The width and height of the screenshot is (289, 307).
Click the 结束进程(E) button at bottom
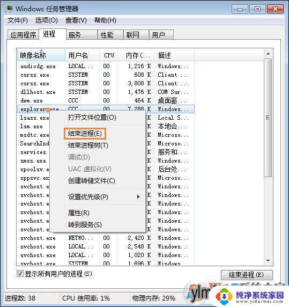click(247, 275)
